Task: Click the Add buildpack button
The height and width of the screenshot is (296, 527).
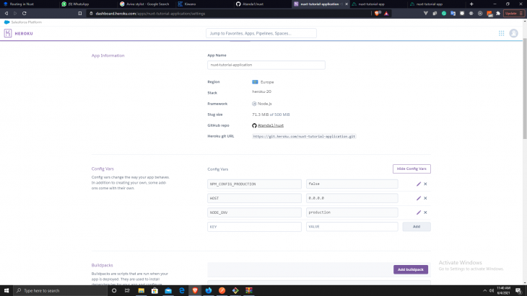Action: 411,269
